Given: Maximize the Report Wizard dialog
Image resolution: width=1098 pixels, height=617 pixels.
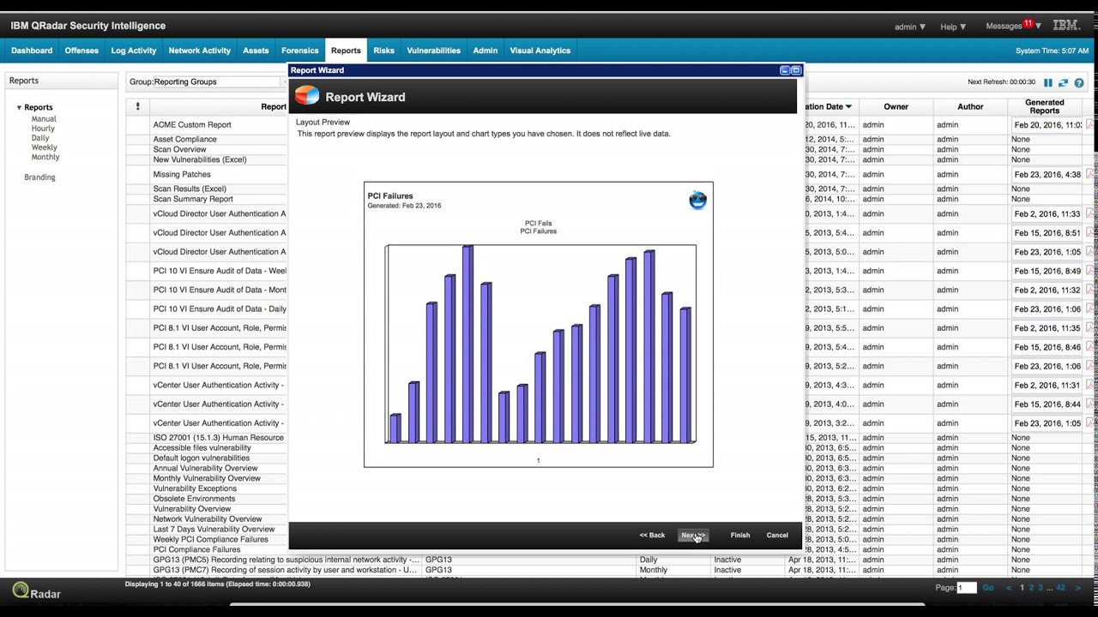Looking at the screenshot, I should [796, 70].
